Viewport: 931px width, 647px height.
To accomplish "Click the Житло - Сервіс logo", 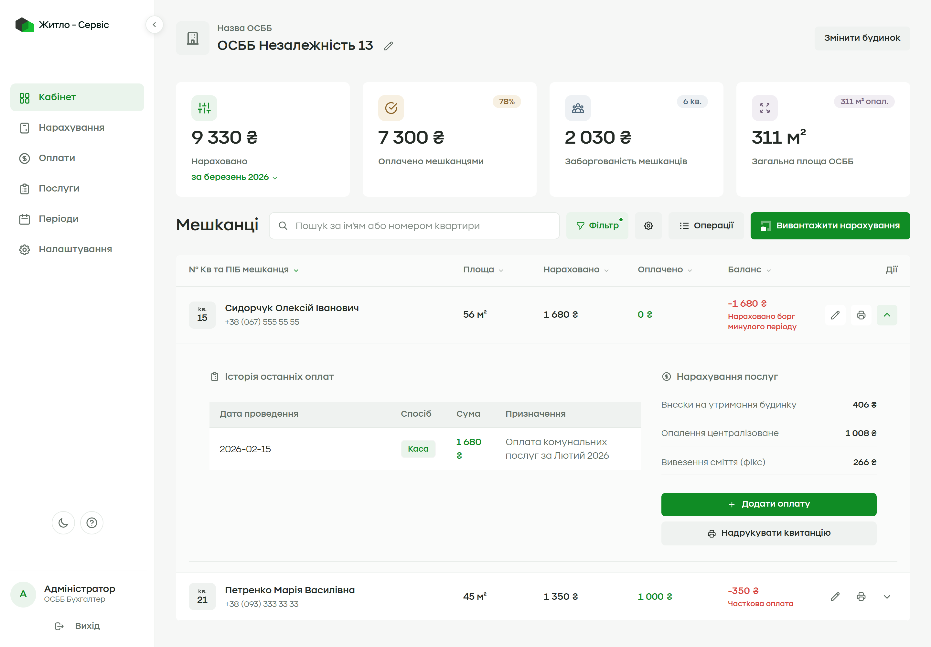I will coord(62,25).
